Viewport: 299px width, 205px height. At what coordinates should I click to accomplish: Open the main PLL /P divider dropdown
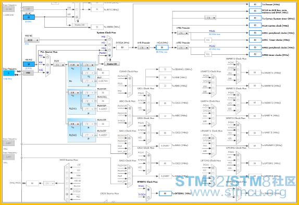click(89, 81)
